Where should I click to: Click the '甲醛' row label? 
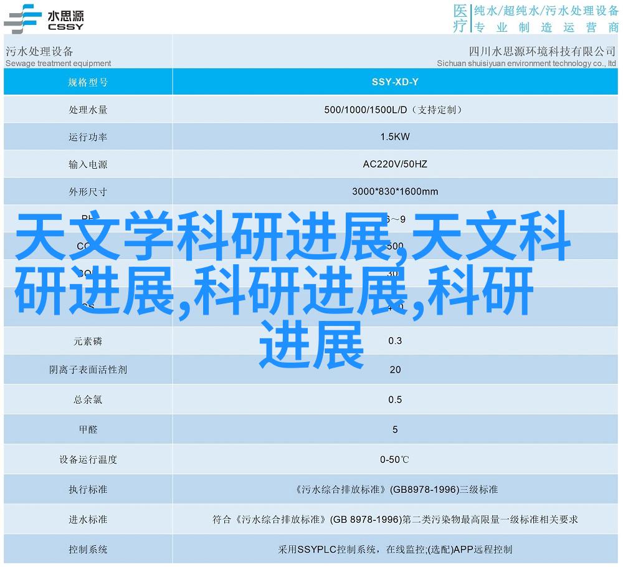pos(88,429)
